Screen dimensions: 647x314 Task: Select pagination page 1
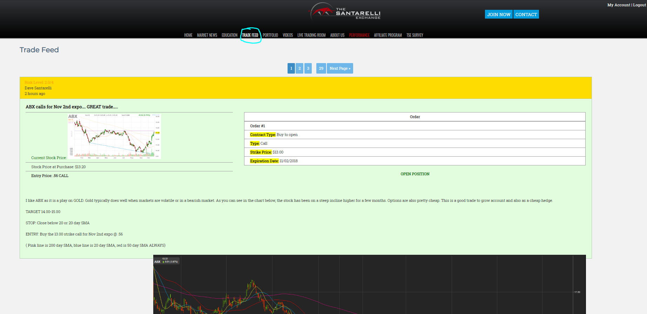[x=291, y=68]
